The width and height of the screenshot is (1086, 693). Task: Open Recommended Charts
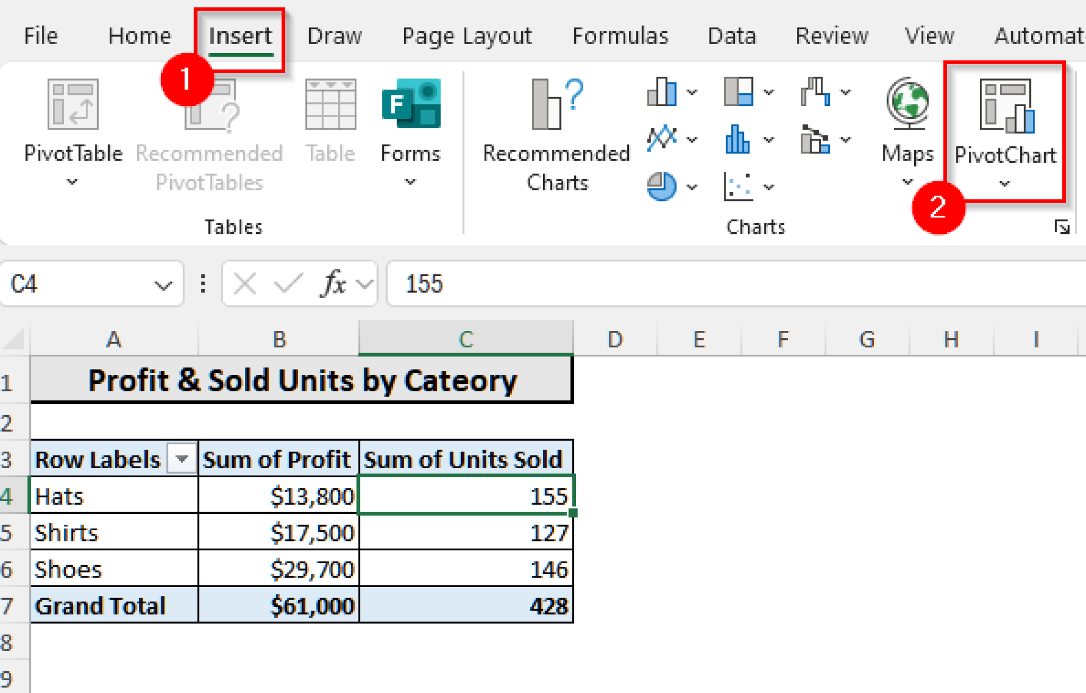click(556, 133)
